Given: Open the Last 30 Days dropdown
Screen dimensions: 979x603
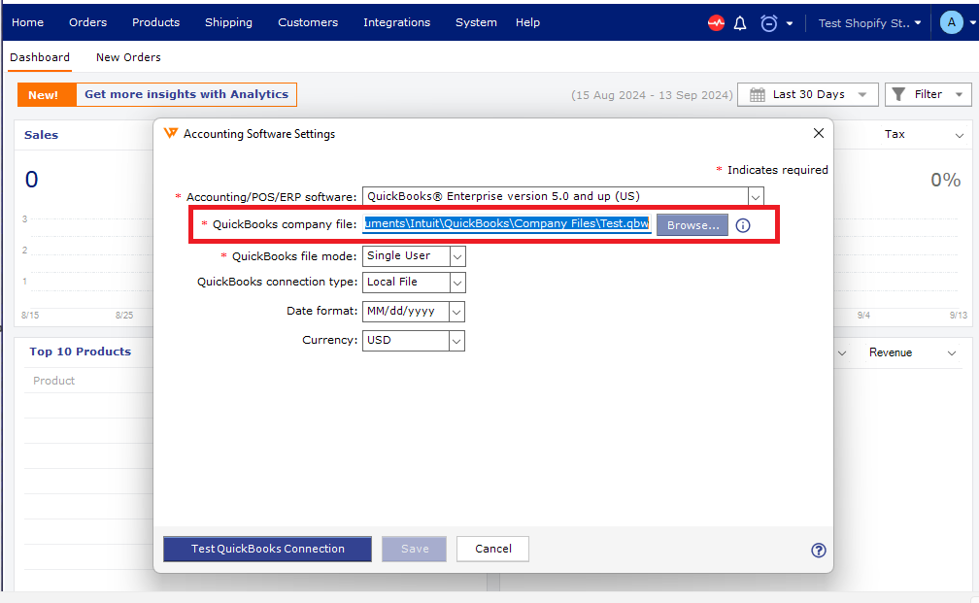Looking at the screenshot, I should pos(807,95).
